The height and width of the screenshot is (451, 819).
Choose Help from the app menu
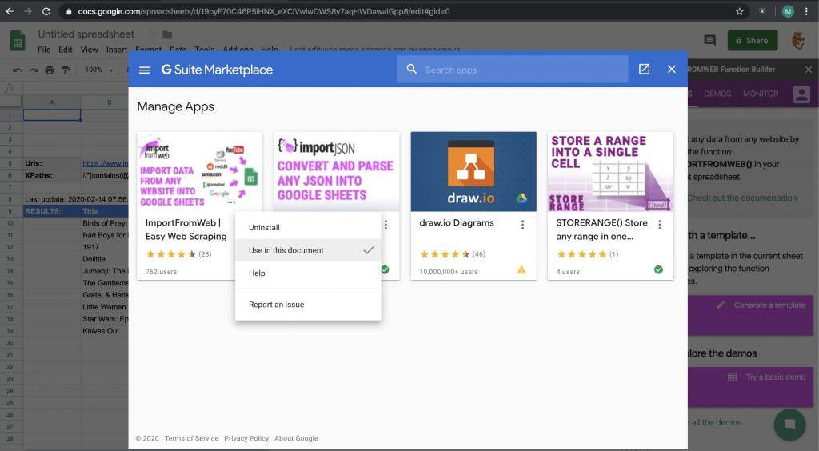coord(308,273)
